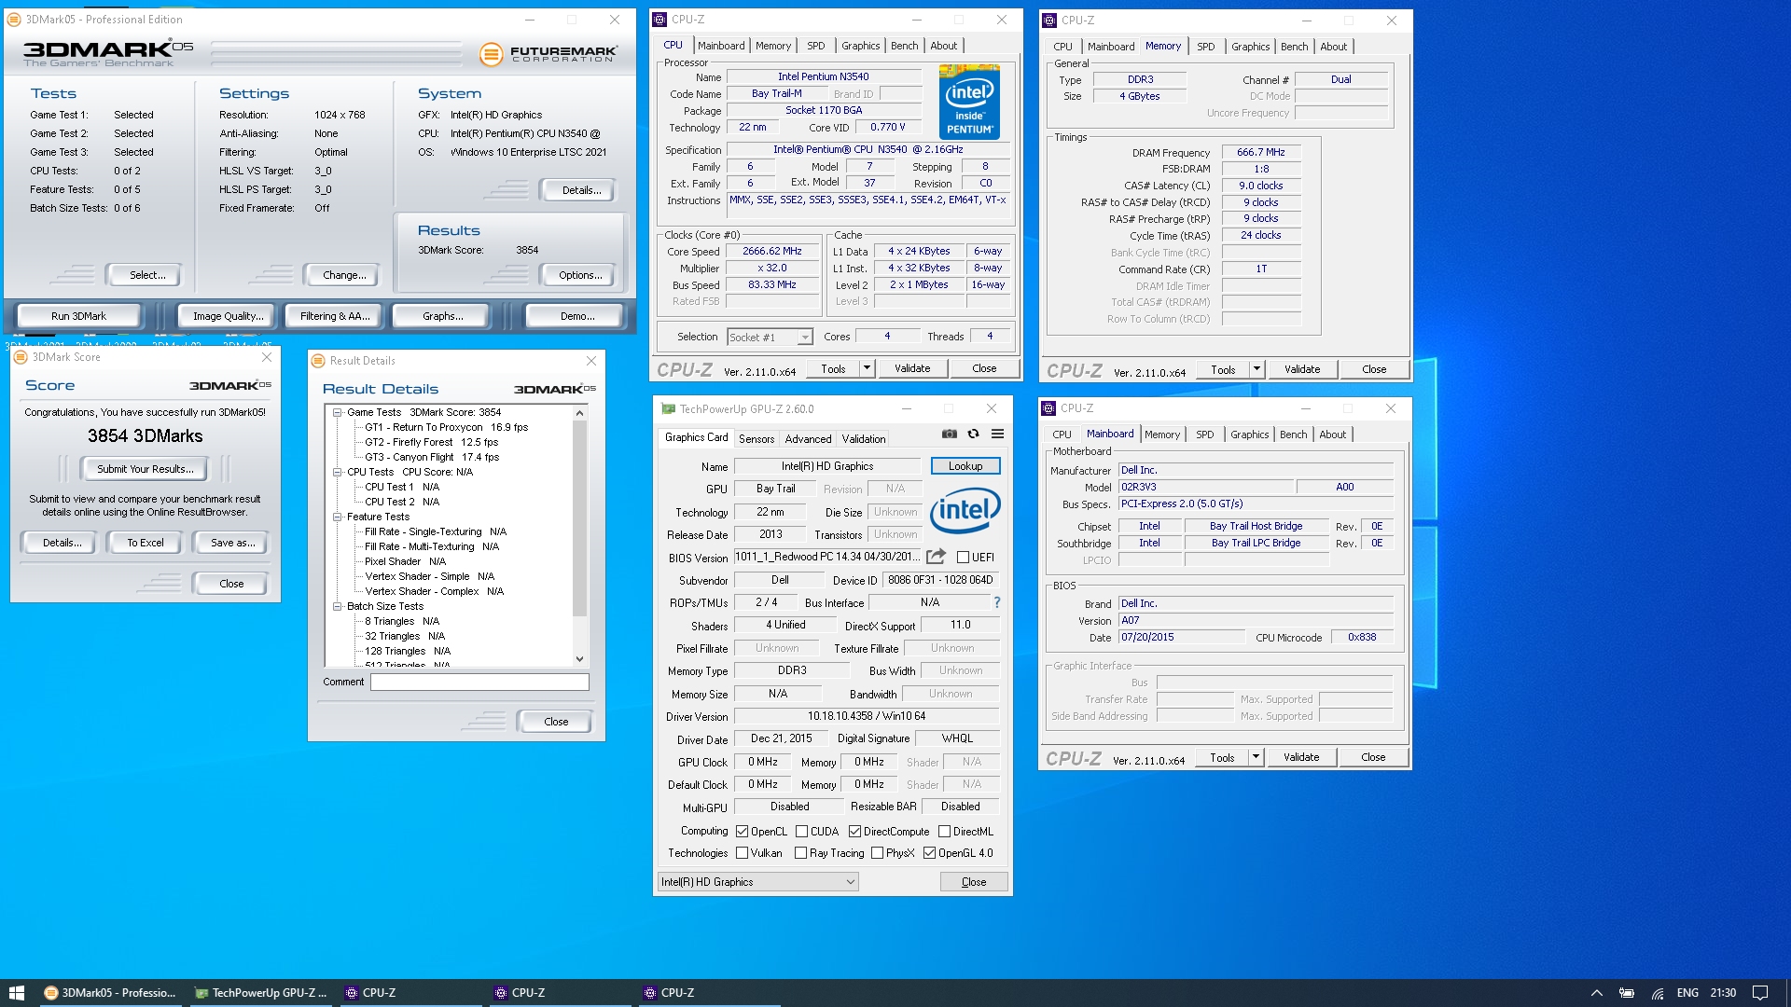The height and width of the screenshot is (1007, 1791).
Task: Toggle the DirectCompute checkbox
Action: (854, 832)
